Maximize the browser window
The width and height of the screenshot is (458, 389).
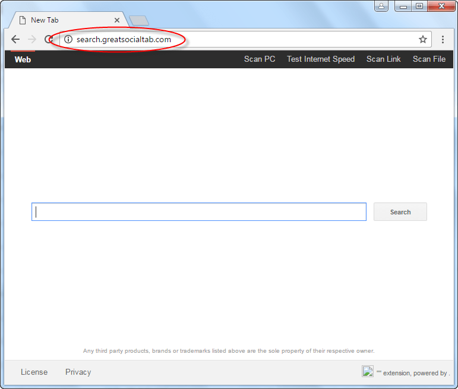point(419,6)
